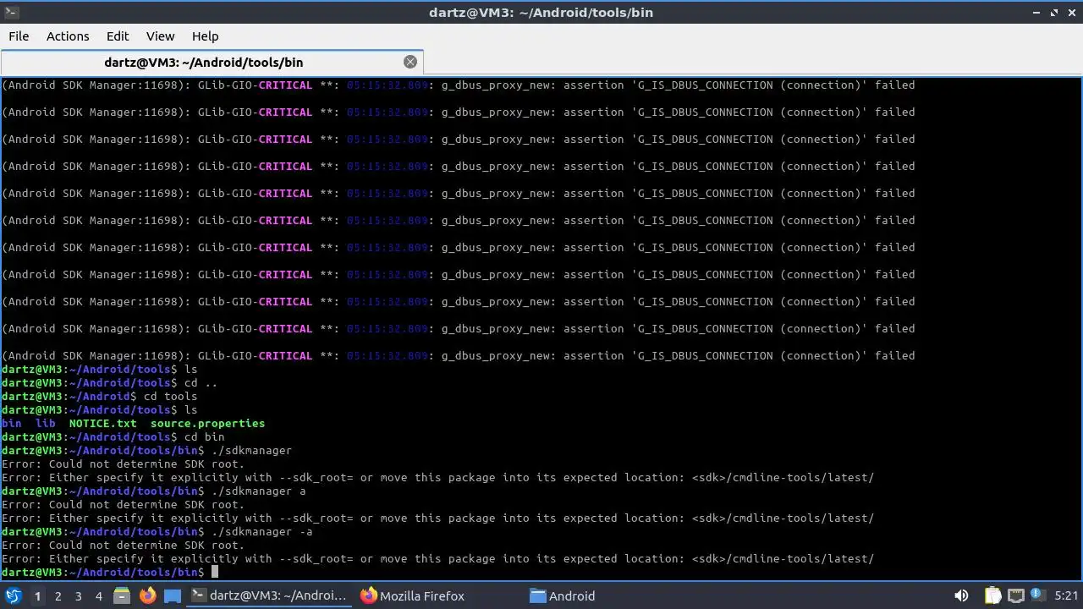This screenshot has width=1083, height=609.
Task: Maximize the terminal window
Action: tap(1054, 12)
